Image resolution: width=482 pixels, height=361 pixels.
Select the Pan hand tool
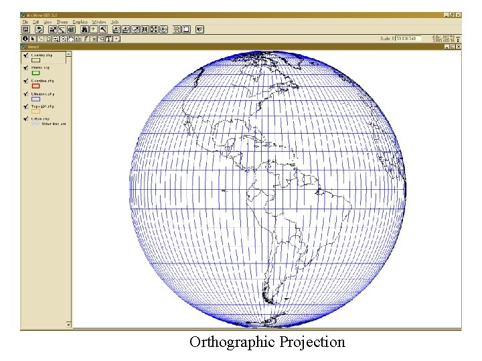tap(71, 39)
